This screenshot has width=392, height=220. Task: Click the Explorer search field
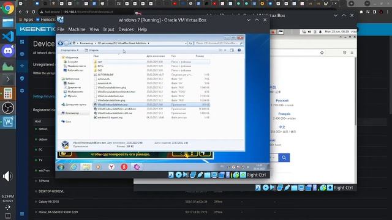219,43
